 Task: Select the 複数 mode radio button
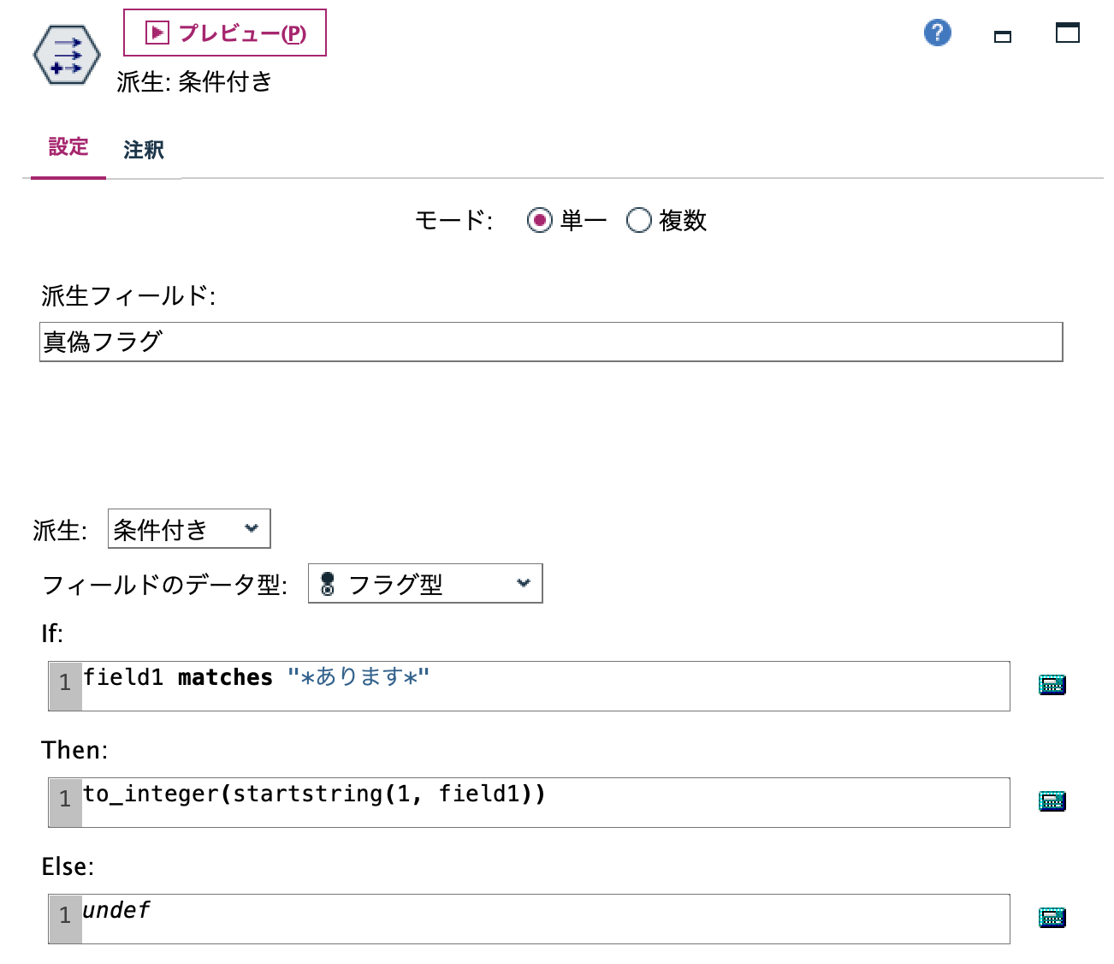click(637, 221)
